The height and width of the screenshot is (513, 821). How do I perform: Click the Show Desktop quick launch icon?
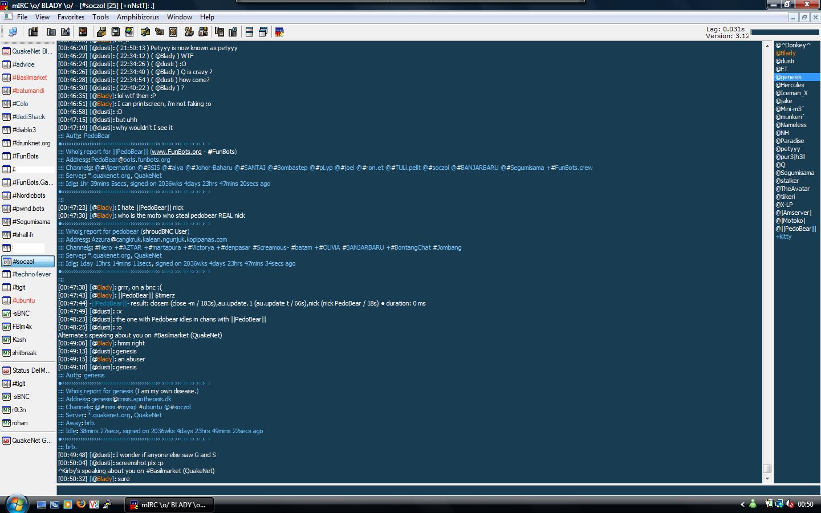point(42,504)
